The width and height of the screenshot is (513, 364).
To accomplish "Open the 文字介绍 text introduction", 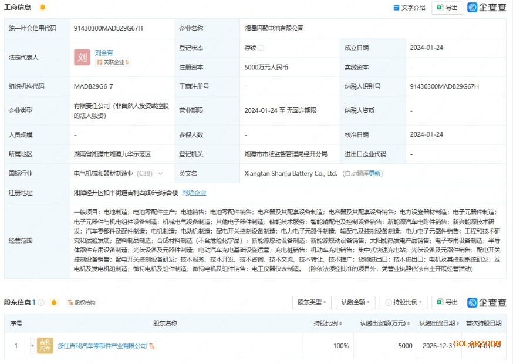I will pos(409,8).
